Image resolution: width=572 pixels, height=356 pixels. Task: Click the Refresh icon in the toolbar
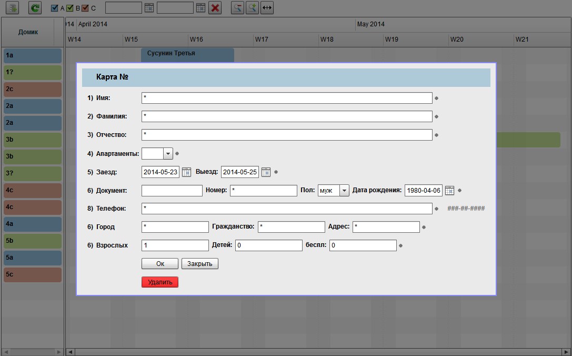coord(35,7)
